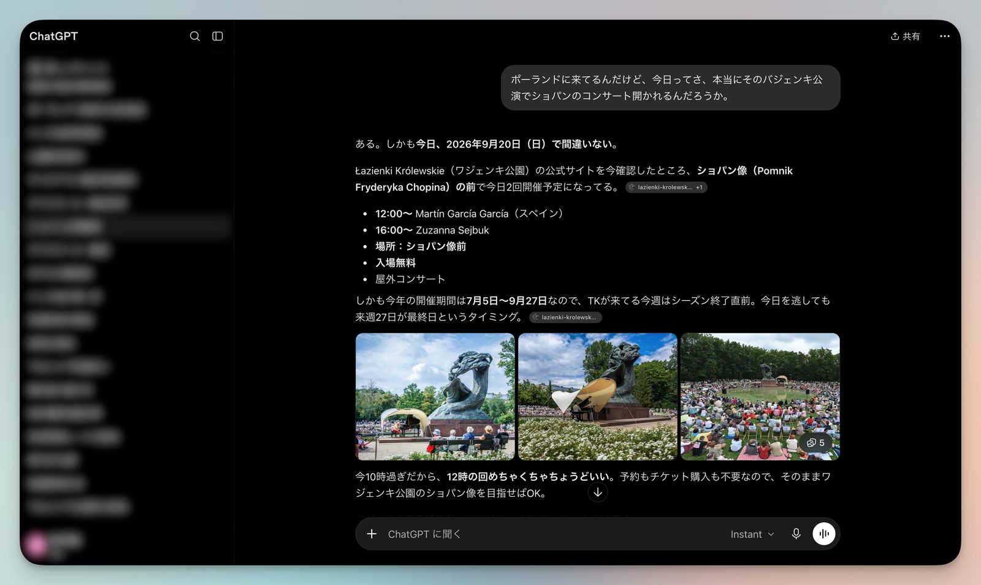Open the source chip after 最終日というタイミング
This screenshot has height=585, width=981.
[x=565, y=317]
